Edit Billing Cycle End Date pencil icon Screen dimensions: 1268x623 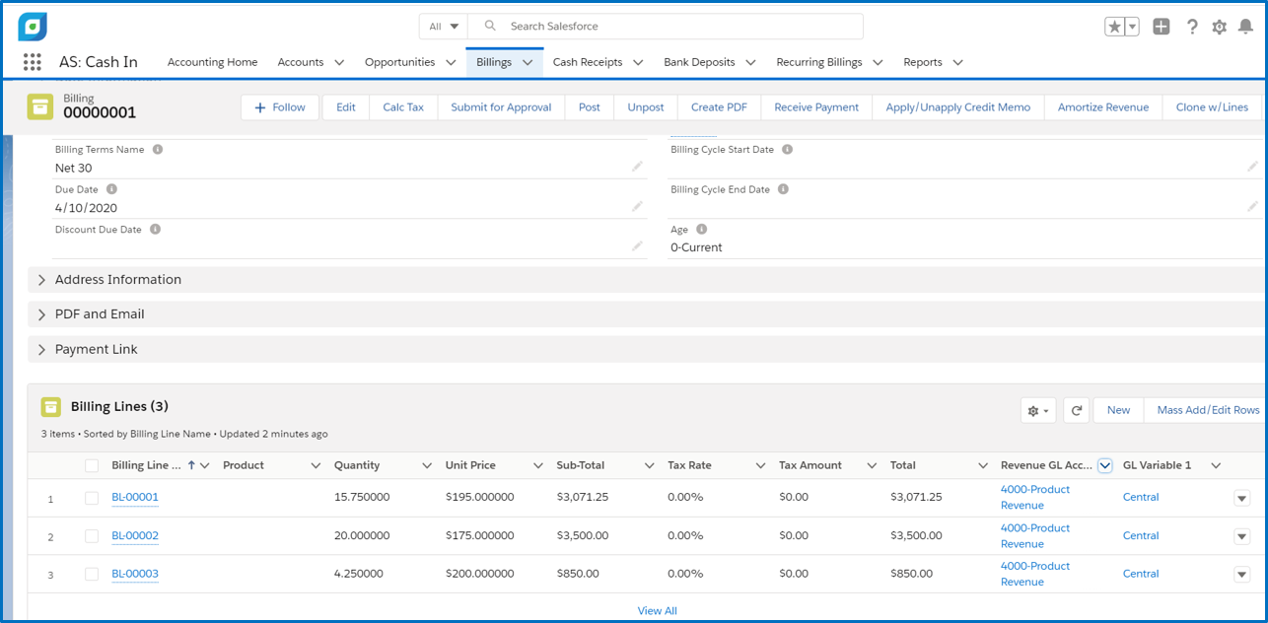point(1252,206)
